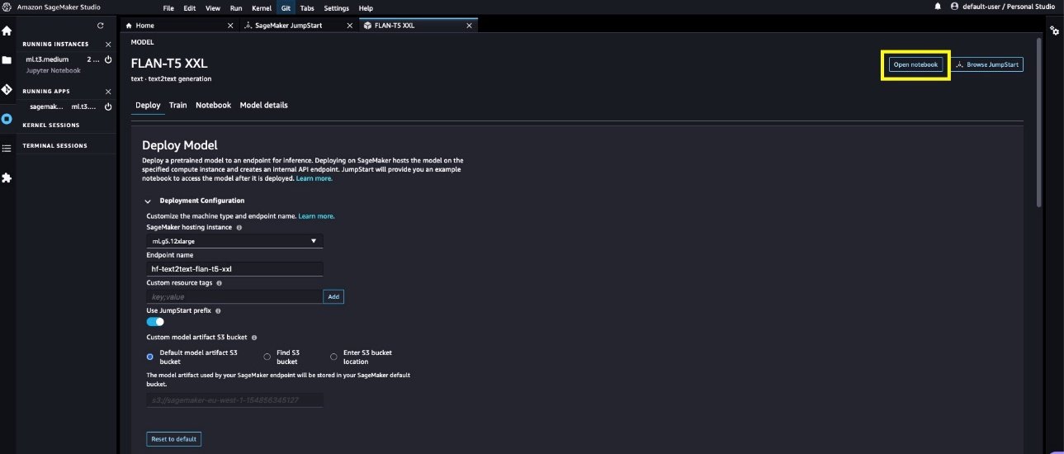
Task: Click info icon beside Use JumpStart prefix
Action: [218, 310]
